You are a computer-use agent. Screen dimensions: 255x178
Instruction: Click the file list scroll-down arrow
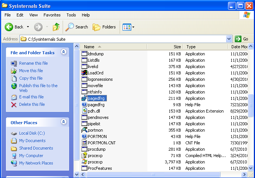click(251, 168)
